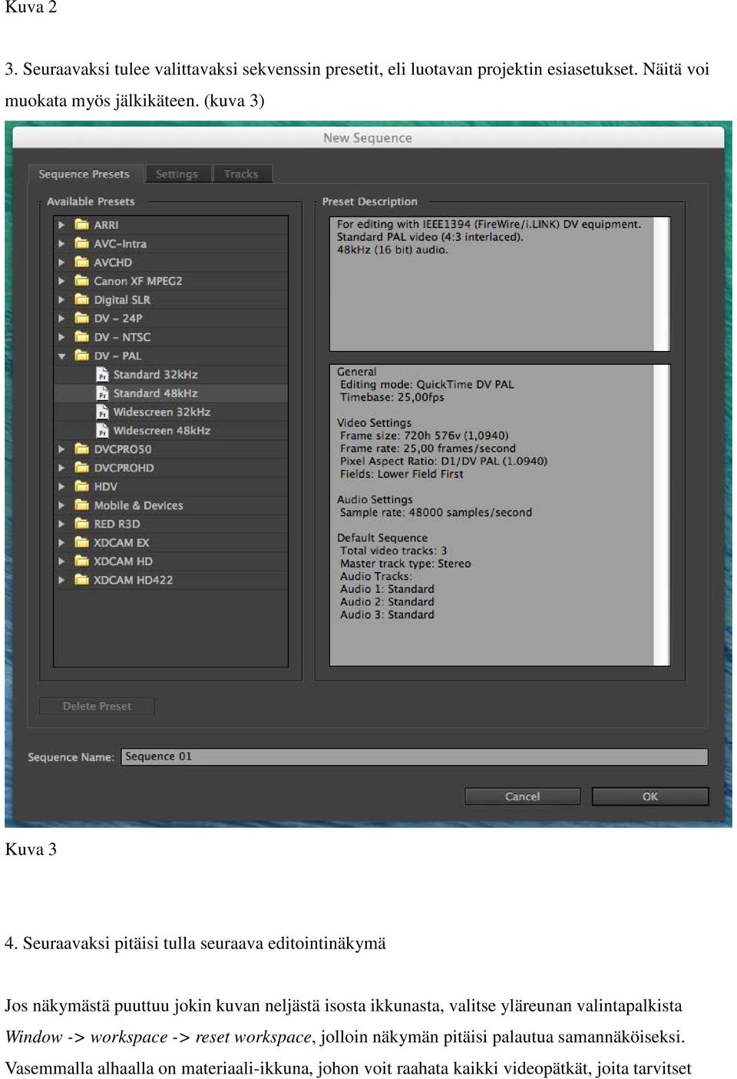Click the preset description scrollbar
The width and height of the screenshot is (737, 1079).
(x=661, y=284)
